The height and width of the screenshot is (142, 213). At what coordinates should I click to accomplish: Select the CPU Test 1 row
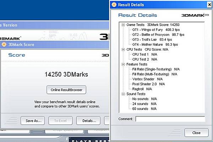tap(145, 55)
